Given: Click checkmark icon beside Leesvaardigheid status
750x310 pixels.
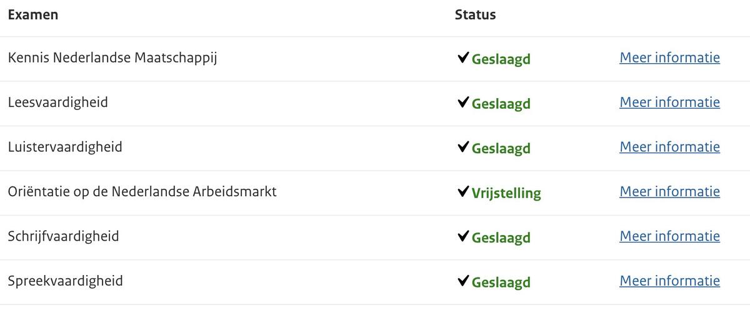Looking at the screenshot, I should coord(463,102).
